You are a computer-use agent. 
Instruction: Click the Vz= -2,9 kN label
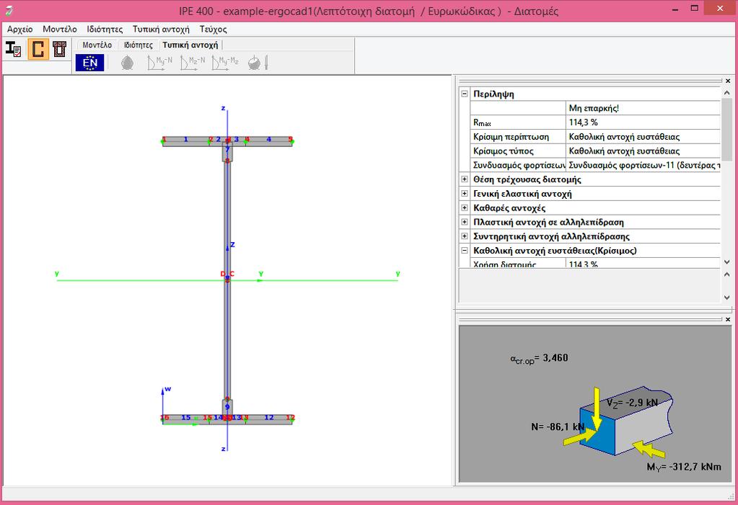[632, 403]
